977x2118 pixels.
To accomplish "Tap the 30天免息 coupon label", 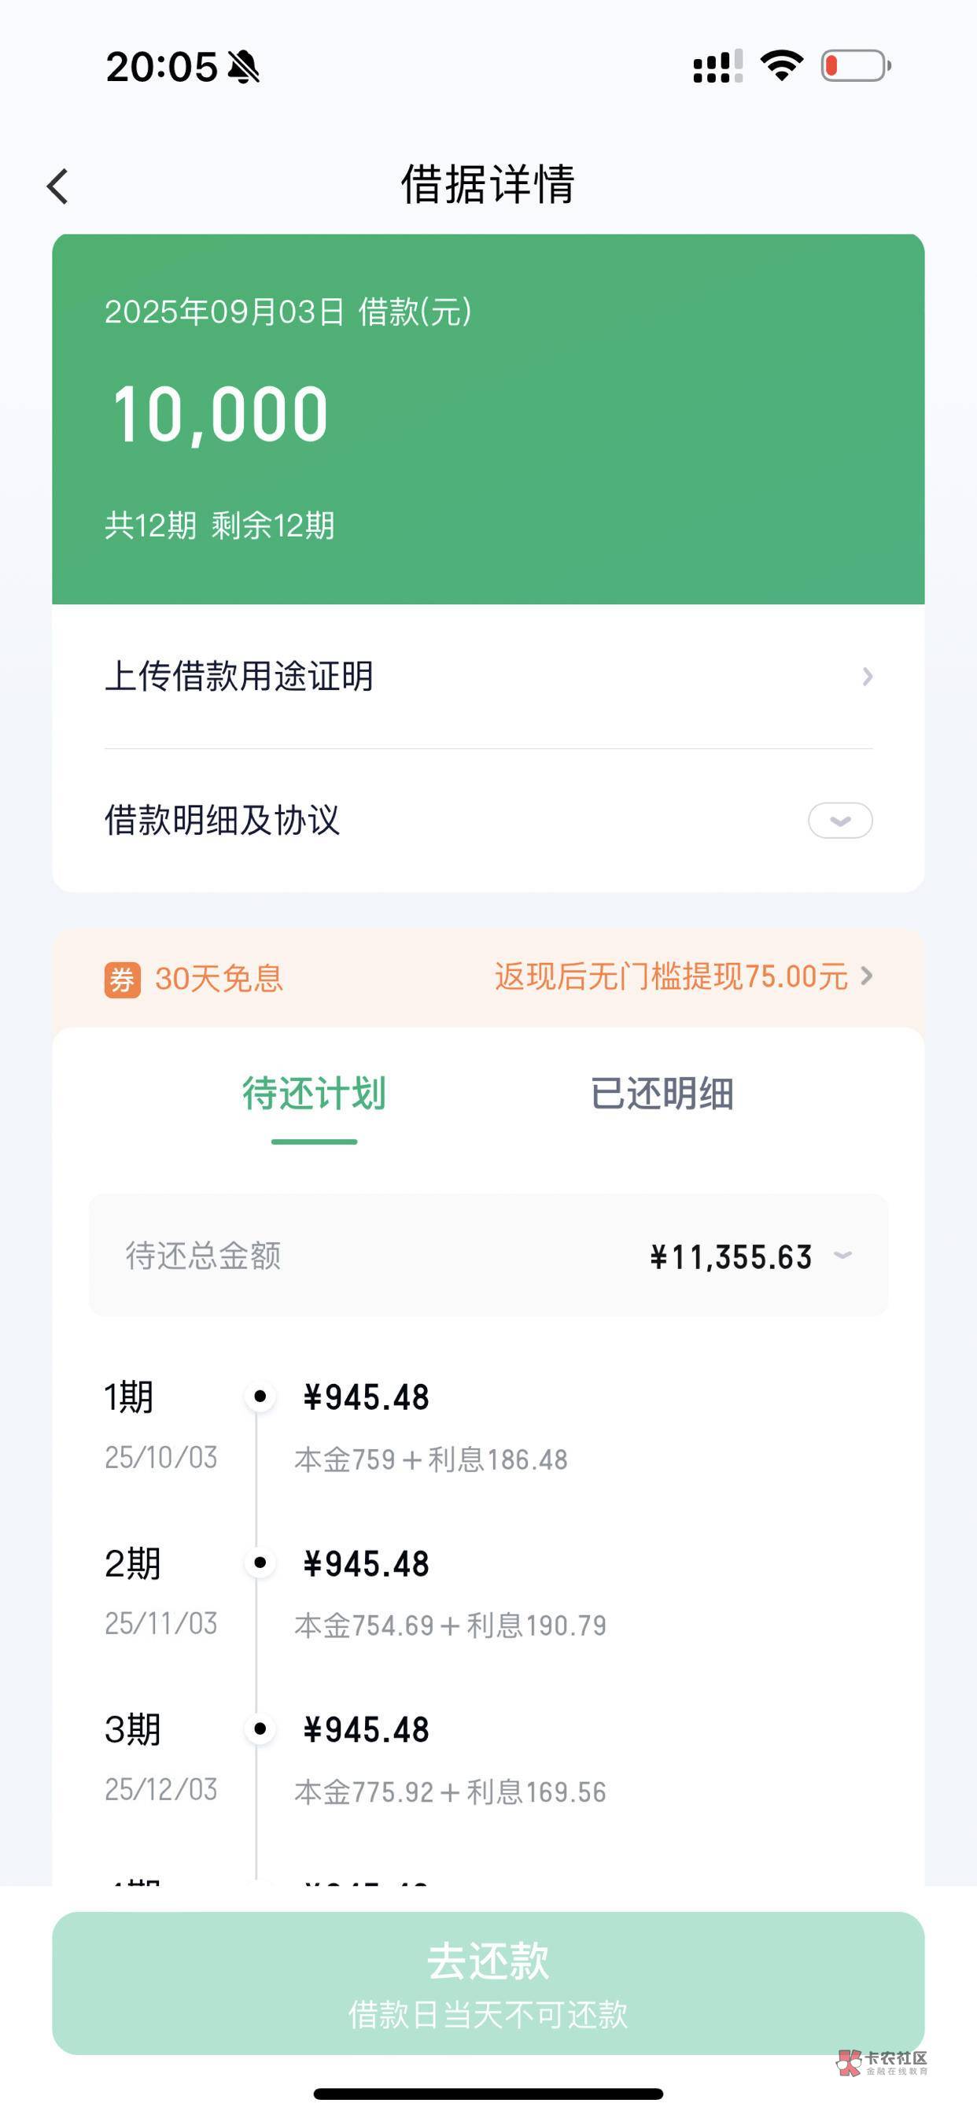I will pos(219,980).
